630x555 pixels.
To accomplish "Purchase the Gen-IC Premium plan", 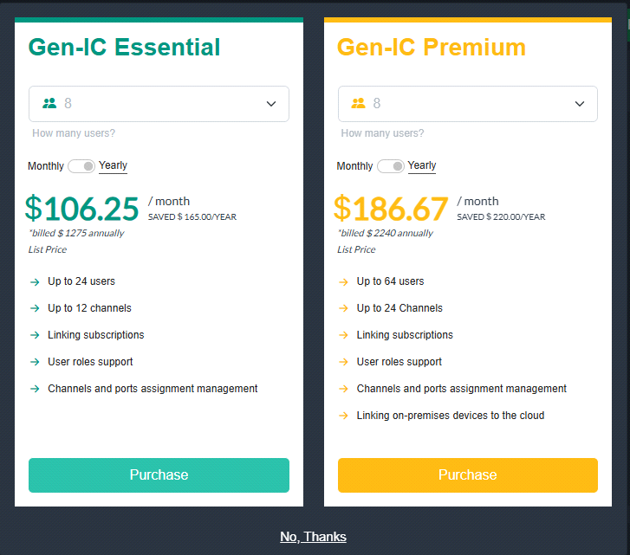I will [467, 475].
